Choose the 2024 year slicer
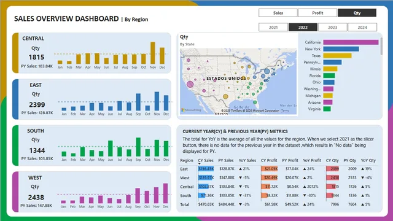The width and height of the screenshot is (393, 221). [362, 27]
